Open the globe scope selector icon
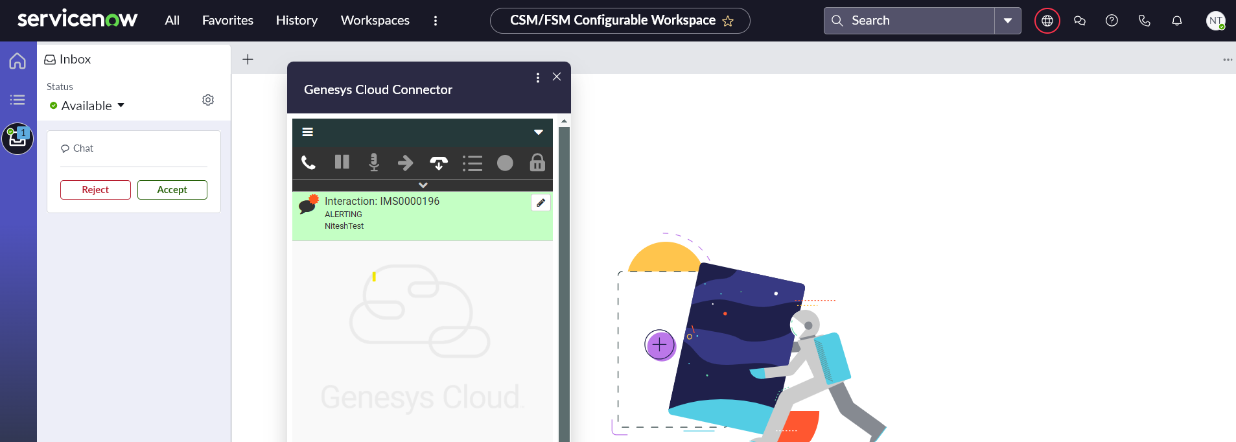1236x442 pixels. click(x=1047, y=21)
